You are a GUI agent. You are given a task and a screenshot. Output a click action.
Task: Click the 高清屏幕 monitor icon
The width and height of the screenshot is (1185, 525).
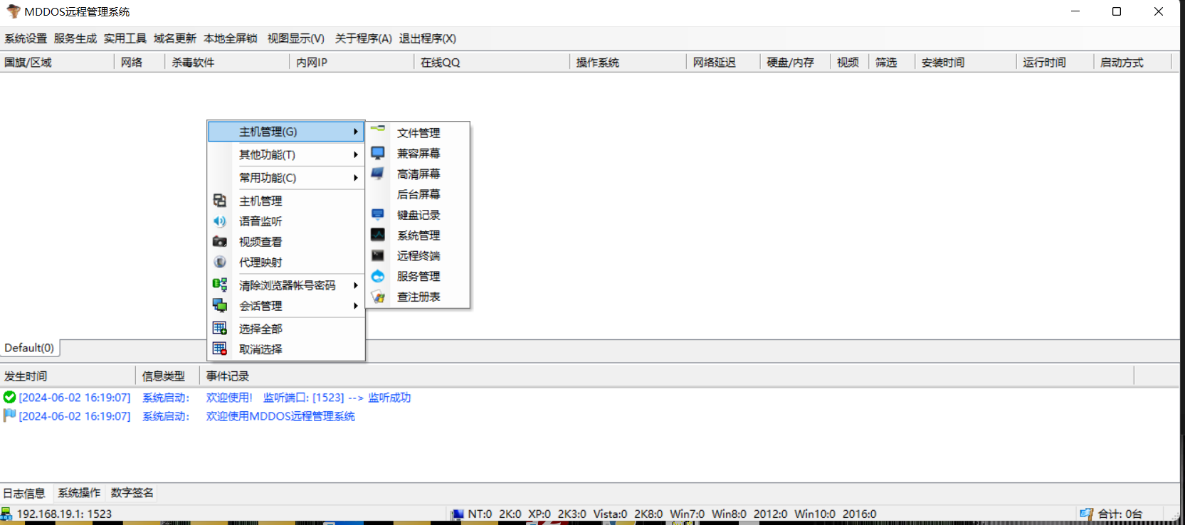(x=378, y=174)
